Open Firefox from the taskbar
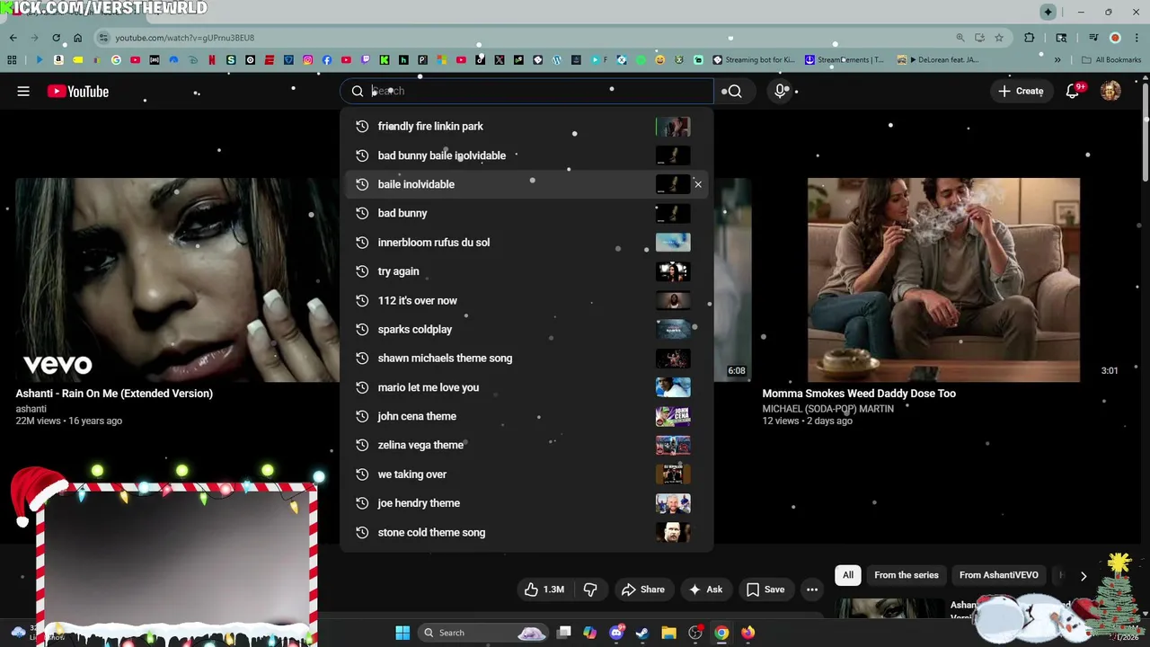Image resolution: width=1150 pixels, height=647 pixels. click(x=747, y=633)
